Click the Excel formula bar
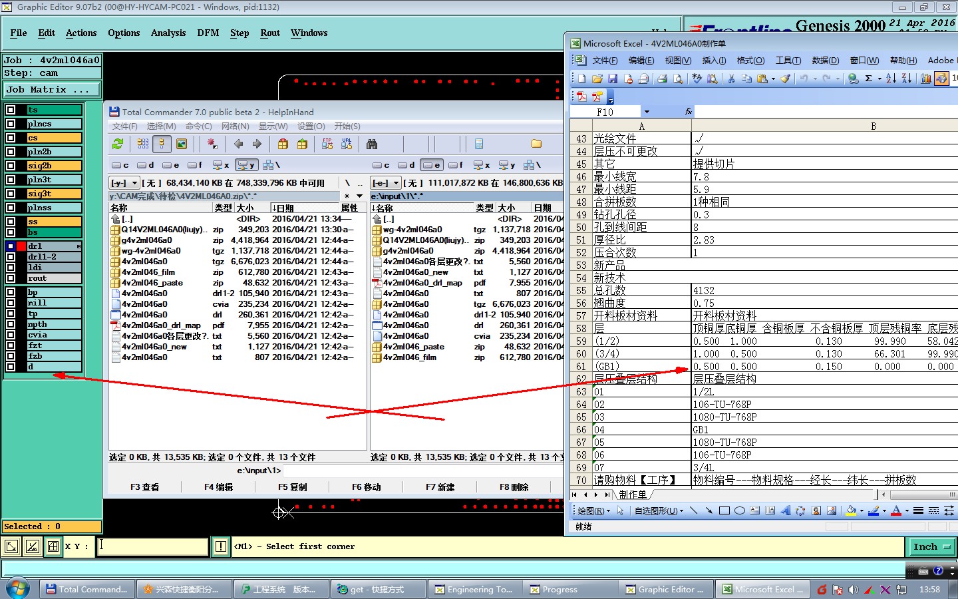 click(826, 112)
